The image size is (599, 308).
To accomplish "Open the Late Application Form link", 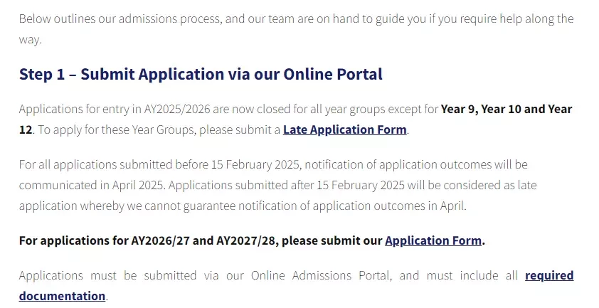I will point(344,129).
